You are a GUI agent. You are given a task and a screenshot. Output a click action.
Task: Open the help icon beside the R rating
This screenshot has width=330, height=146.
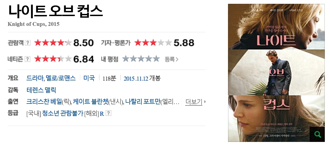coord(109,113)
